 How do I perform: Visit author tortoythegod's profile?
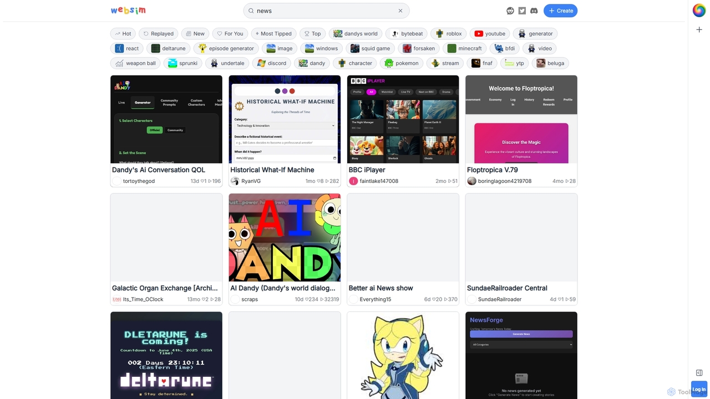(139, 181)
